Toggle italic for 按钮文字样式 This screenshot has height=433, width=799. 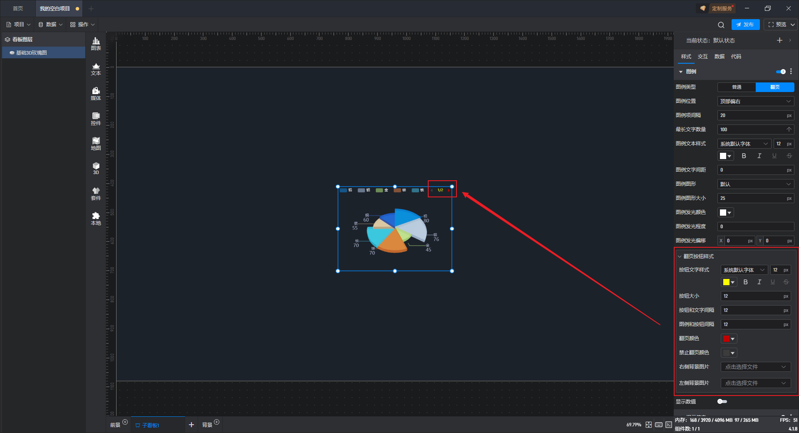(759, 282)
